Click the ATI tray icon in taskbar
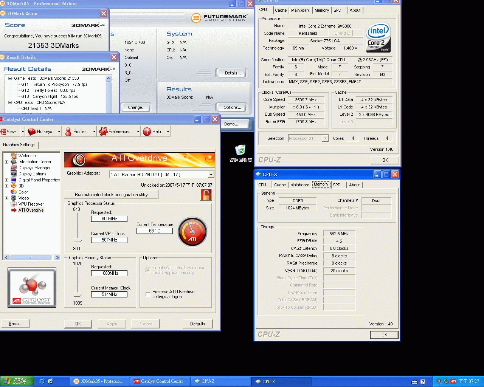Screen dimensions: 484x387 (453, 381)
